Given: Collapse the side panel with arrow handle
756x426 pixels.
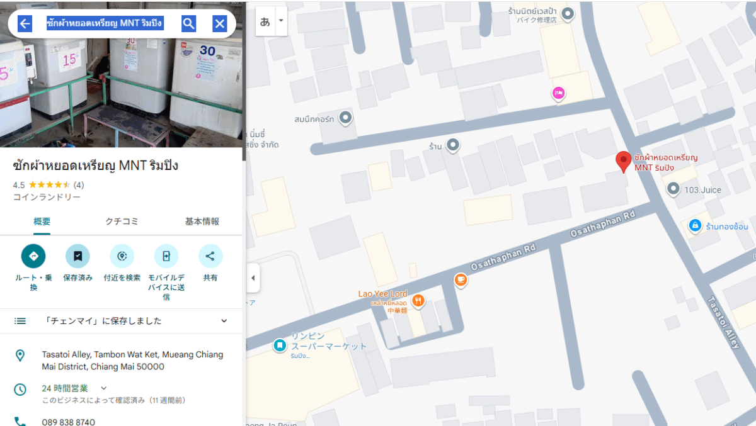Looking at the screenshot, I should point(253,278).
